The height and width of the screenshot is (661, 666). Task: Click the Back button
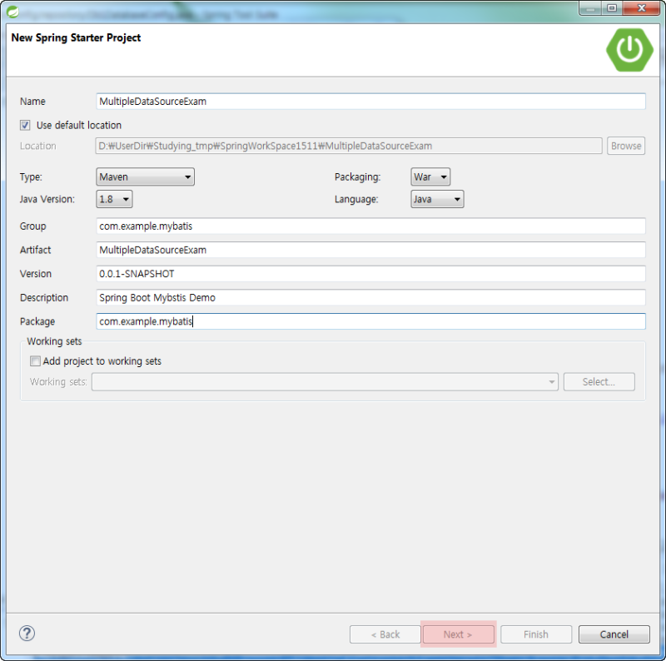[x=385, y=634]
